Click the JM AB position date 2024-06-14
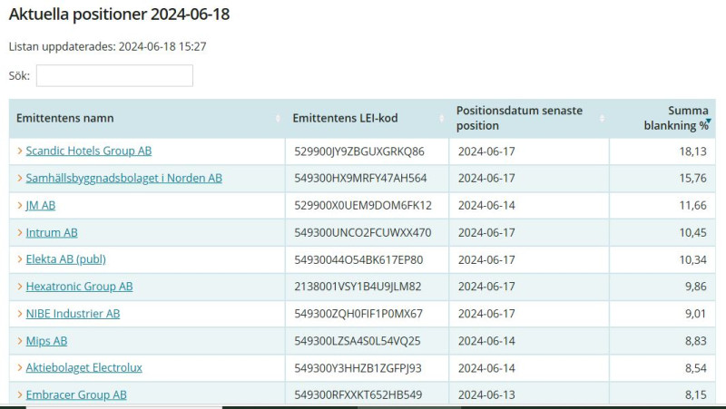This screenshot has height=409, width=726. click(x=486, y=206)
